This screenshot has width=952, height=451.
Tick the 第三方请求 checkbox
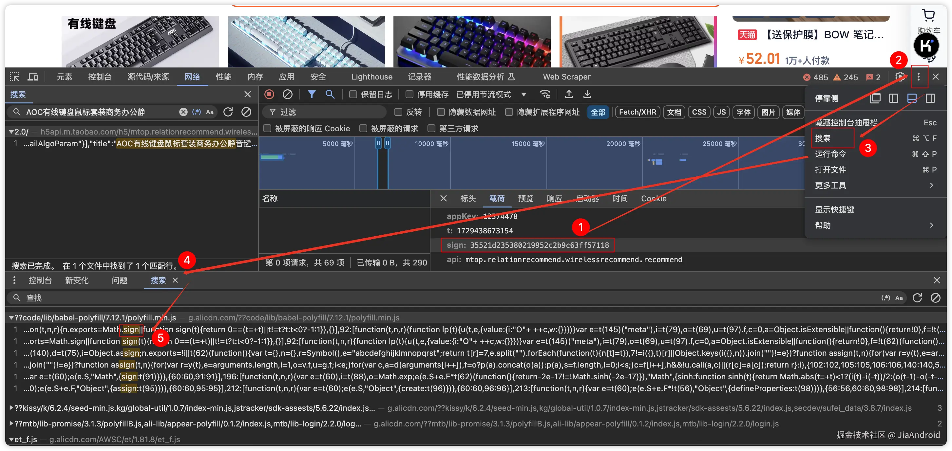(431, 128)
